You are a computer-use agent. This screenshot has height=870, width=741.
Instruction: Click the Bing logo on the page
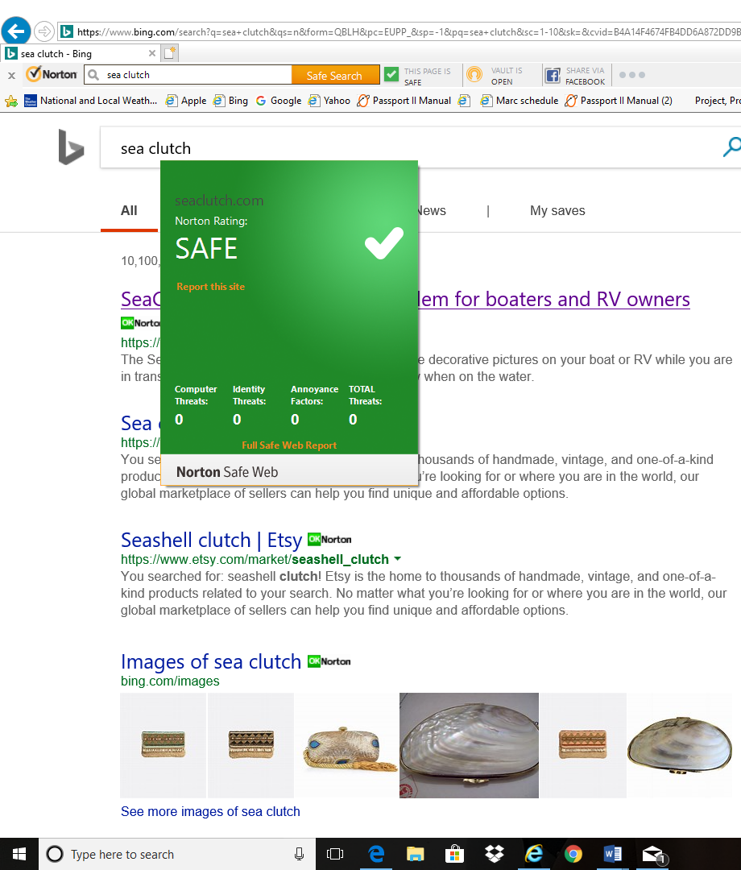[x=71, y=147]
